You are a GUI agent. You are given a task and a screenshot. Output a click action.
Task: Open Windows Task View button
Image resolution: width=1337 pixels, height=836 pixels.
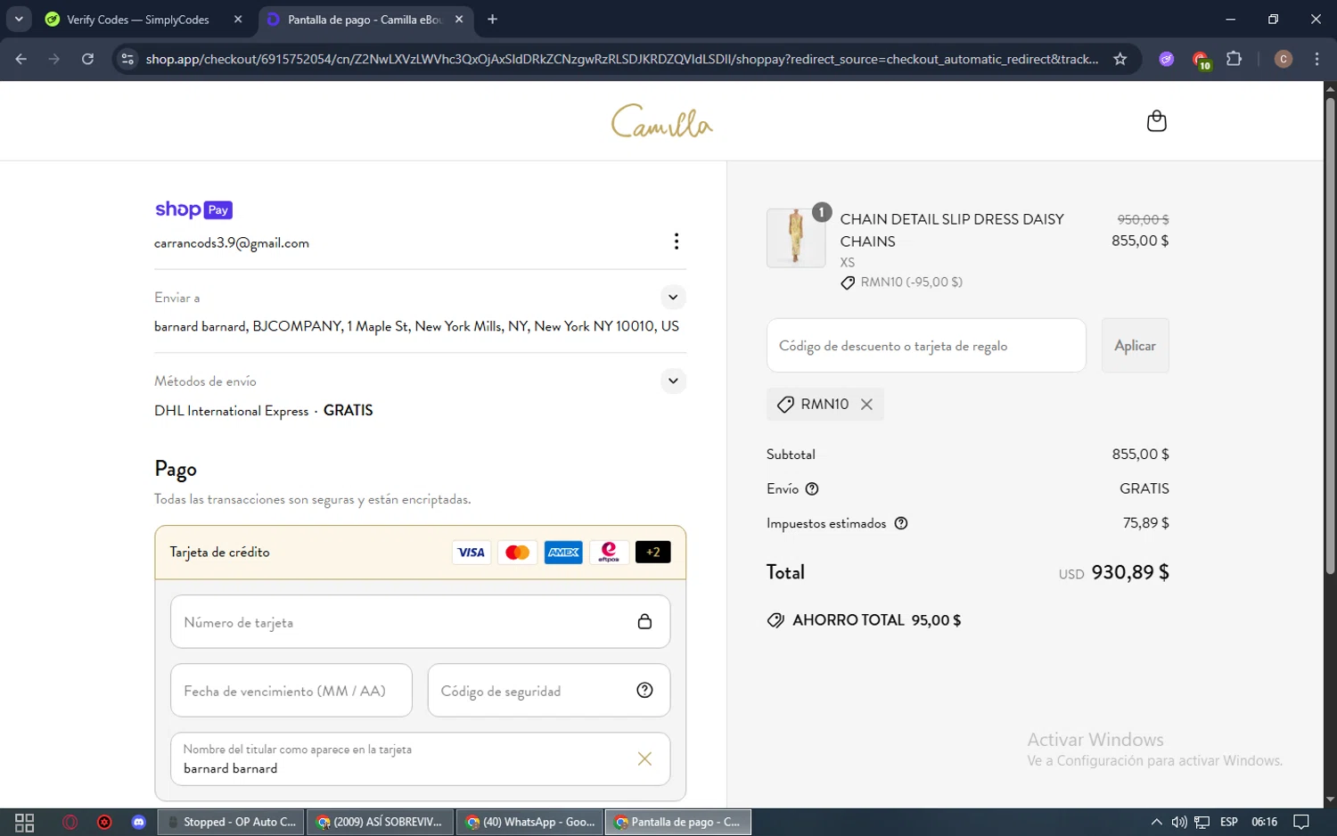coord(25,822)
